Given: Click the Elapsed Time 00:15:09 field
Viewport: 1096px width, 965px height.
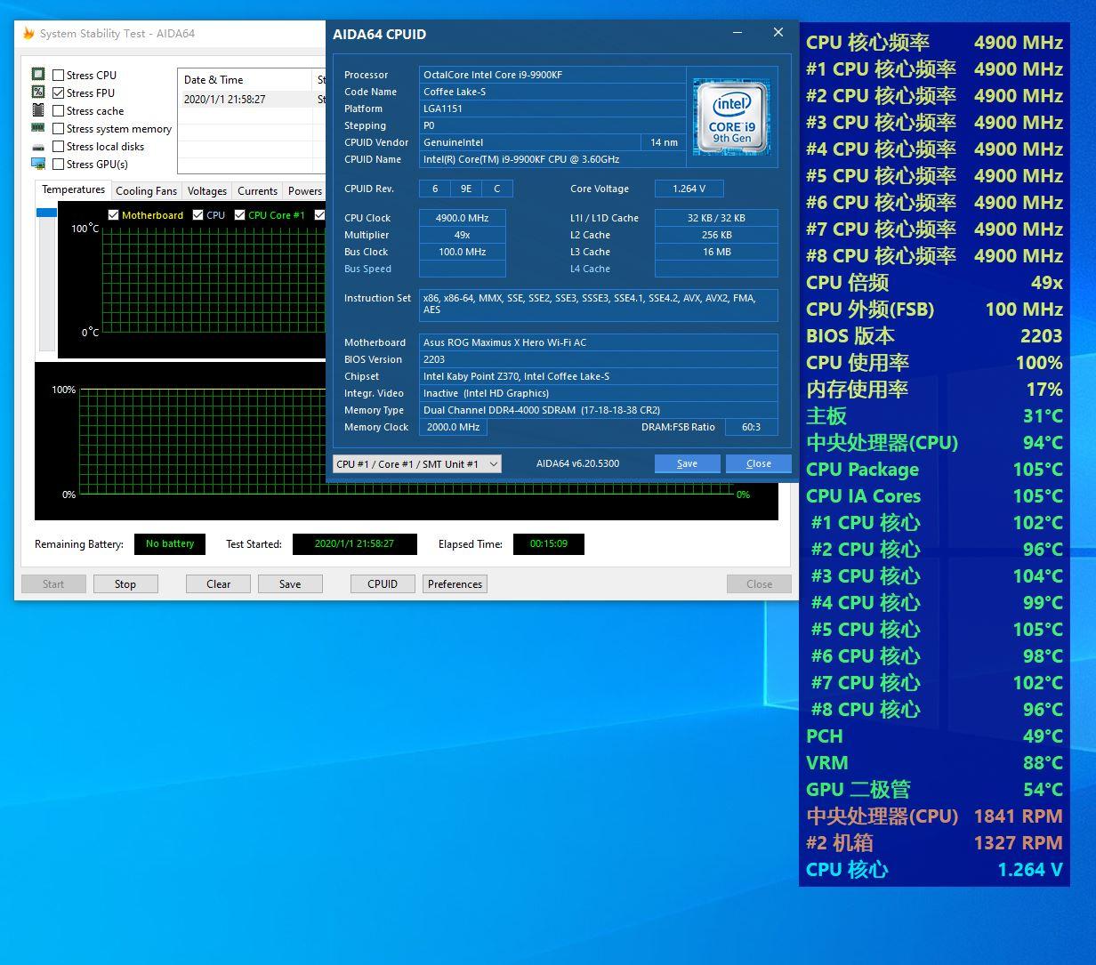Looking at the screenshot, I should [x=548, y=544].
